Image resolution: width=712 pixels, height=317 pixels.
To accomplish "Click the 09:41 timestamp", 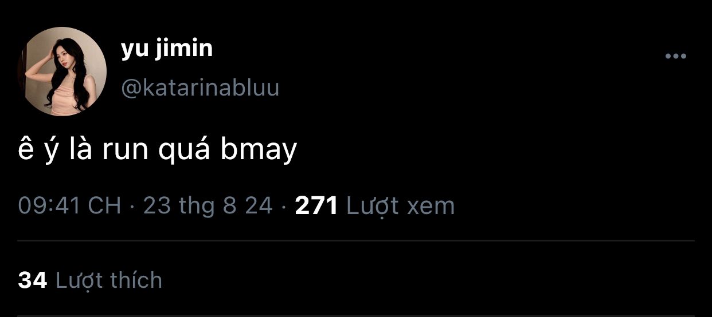I will click(48, 205).
